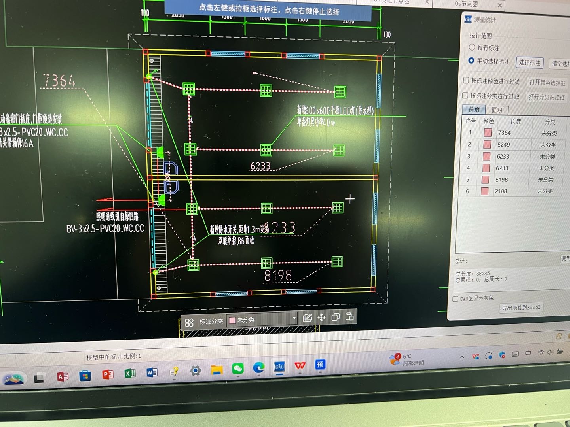The height and width of the screenshot is (427, 570).
Task: Open Excel from taskbar
Action: coord(130,373)
